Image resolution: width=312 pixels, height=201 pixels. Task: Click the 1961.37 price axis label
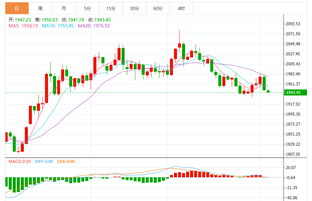293,84
